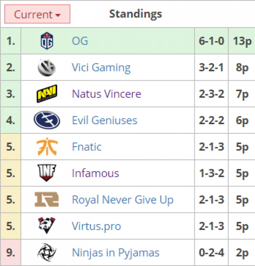Click the Vici Gaming logo
255x266 pixels.
pos(47,67)
